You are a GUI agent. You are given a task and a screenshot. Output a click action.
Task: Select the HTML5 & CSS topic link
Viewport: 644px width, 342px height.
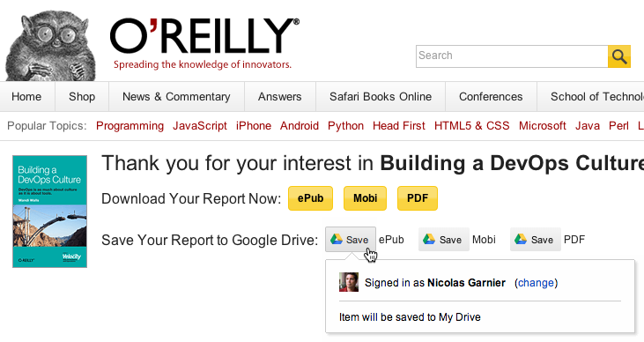point(472,126)
